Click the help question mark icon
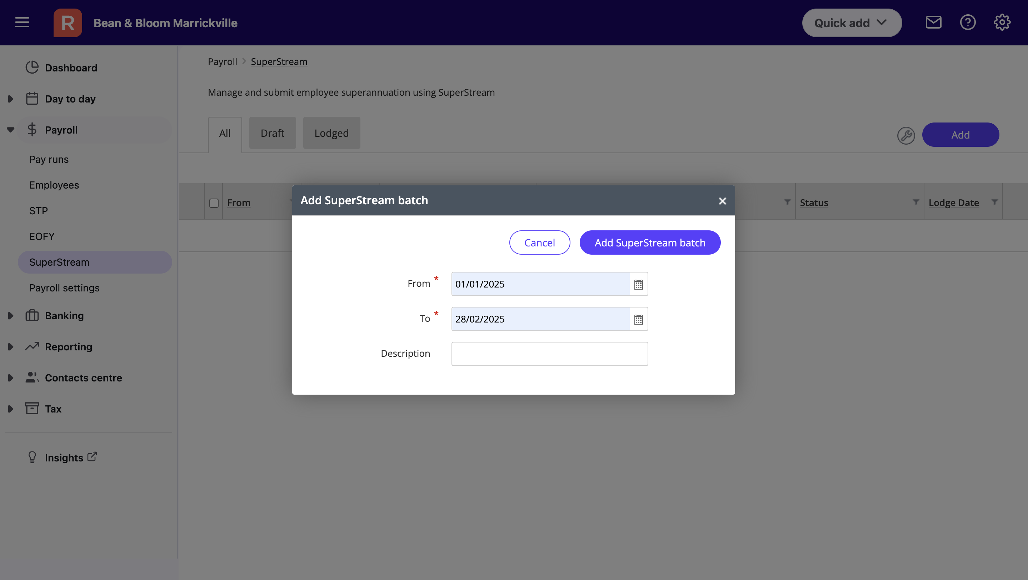1028x580 pixels. [x=968, y=22]
